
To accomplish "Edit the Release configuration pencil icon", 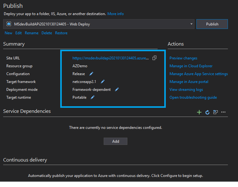I will coord(91,74).
